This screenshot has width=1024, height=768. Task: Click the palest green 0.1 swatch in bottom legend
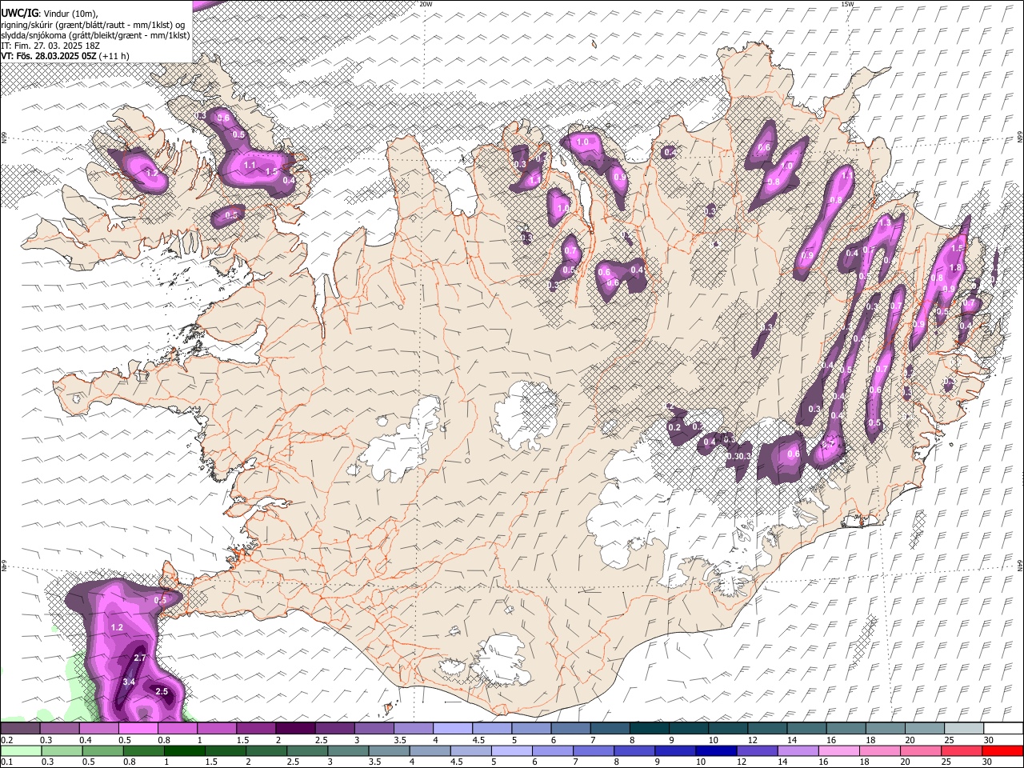click(21, 751)
